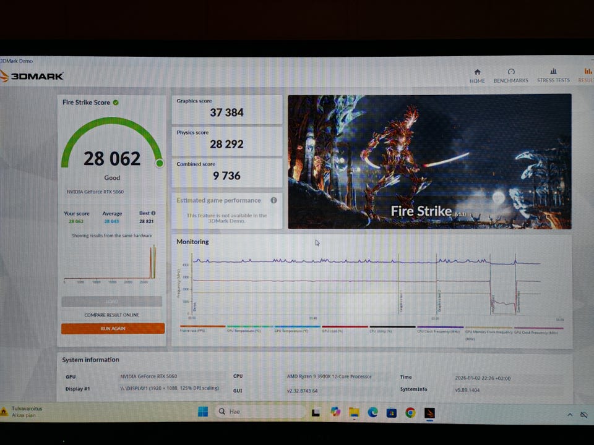
Task: Click the Your score value 28 062
Action: [76, 221]
